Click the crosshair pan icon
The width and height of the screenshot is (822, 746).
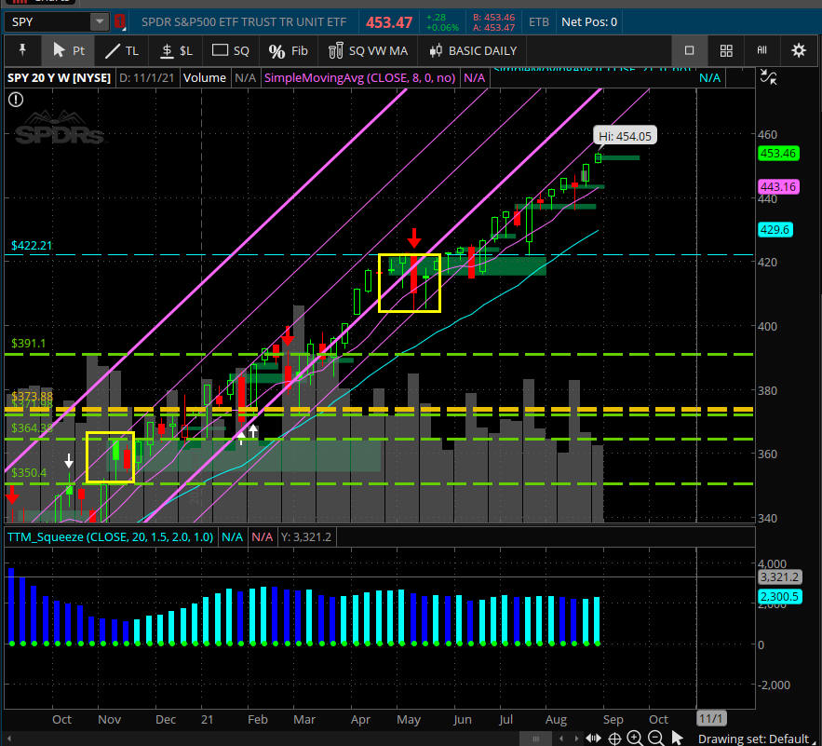tap(613, 739)
